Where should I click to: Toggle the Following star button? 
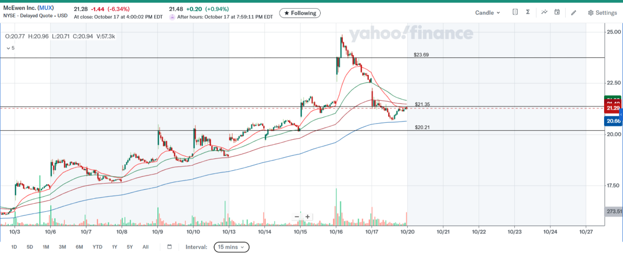coord(300,13)
